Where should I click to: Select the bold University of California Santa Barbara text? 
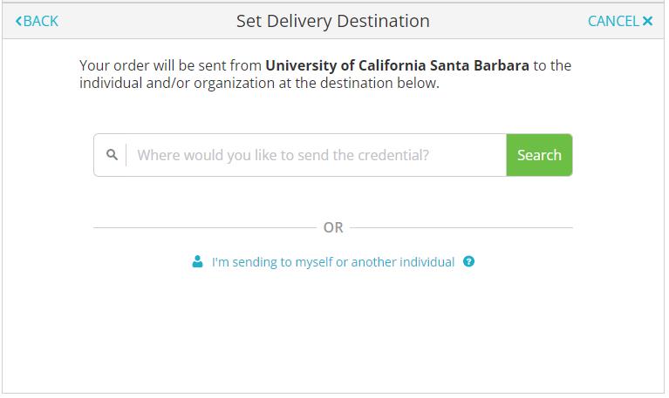pos(397,65)
